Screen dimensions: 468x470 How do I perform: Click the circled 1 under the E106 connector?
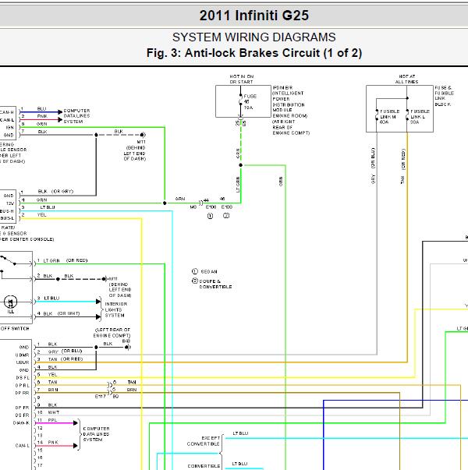coord(210,216)
